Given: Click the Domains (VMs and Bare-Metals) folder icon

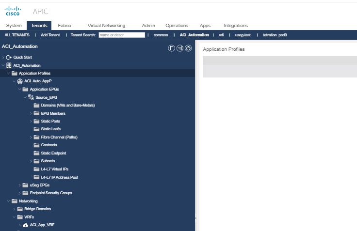Looking at the screenshot, I should tap(36, 105).
